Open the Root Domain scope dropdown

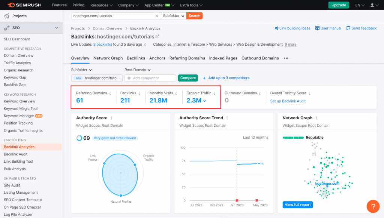(138, 70)
